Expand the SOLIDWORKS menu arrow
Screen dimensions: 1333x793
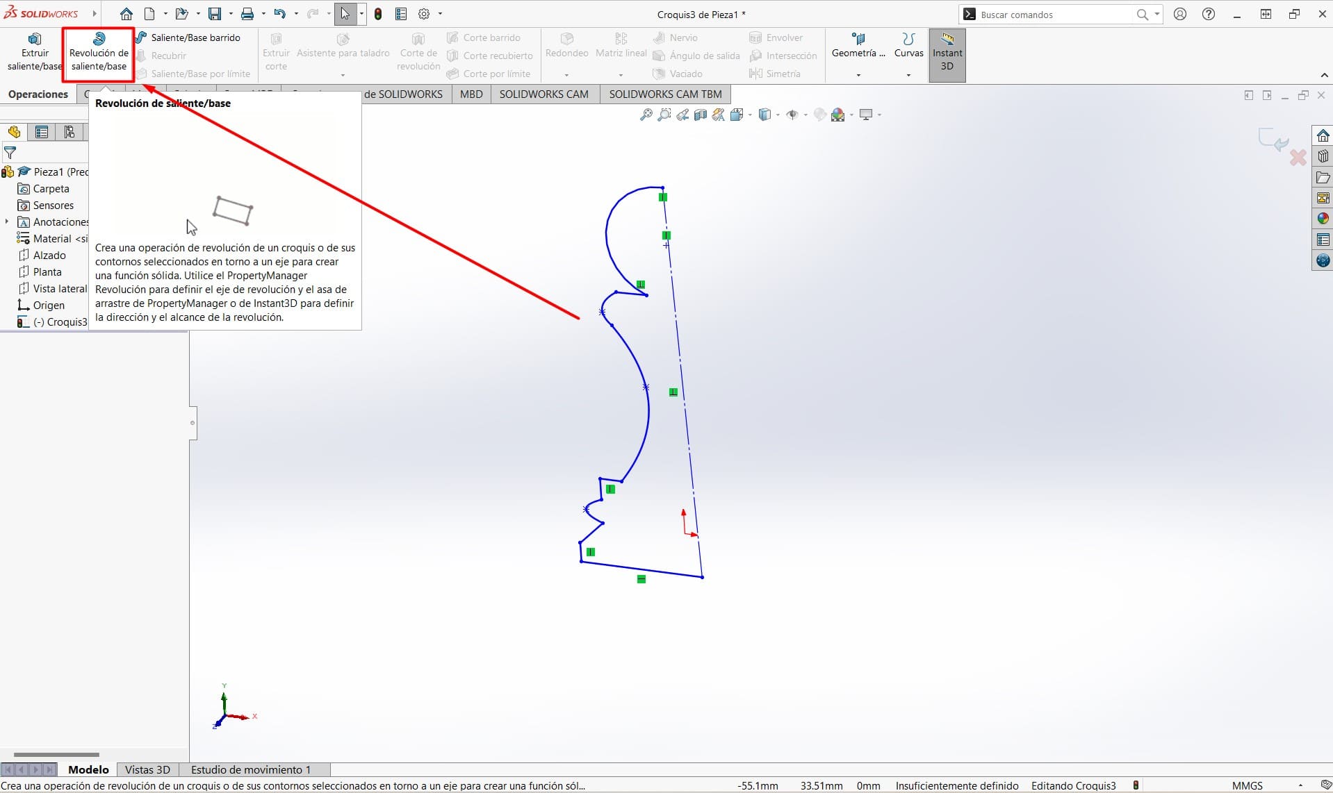(x=95, y=14)
